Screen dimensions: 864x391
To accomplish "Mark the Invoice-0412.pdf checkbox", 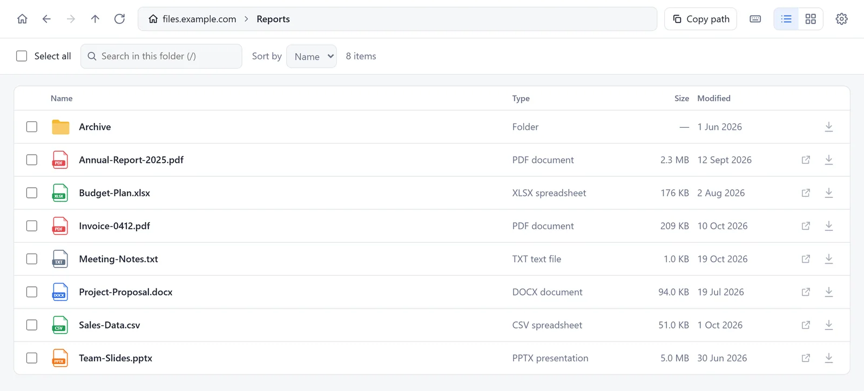I will 32,226.
